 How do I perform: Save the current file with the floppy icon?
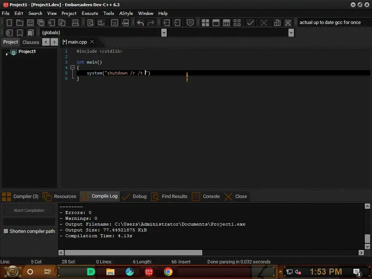[x=30, y=23]
